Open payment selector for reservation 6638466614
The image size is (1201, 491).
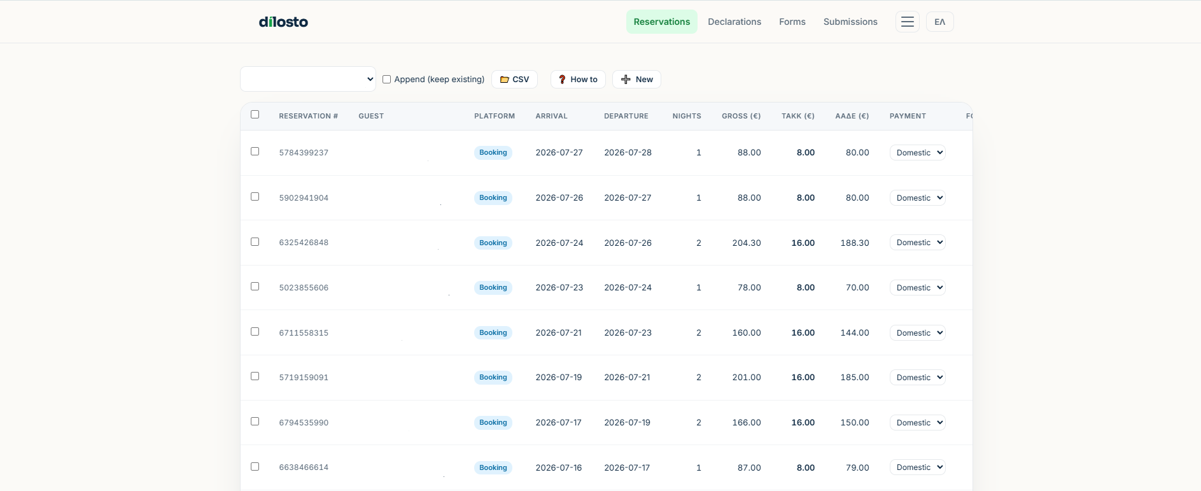click(917, 467)
